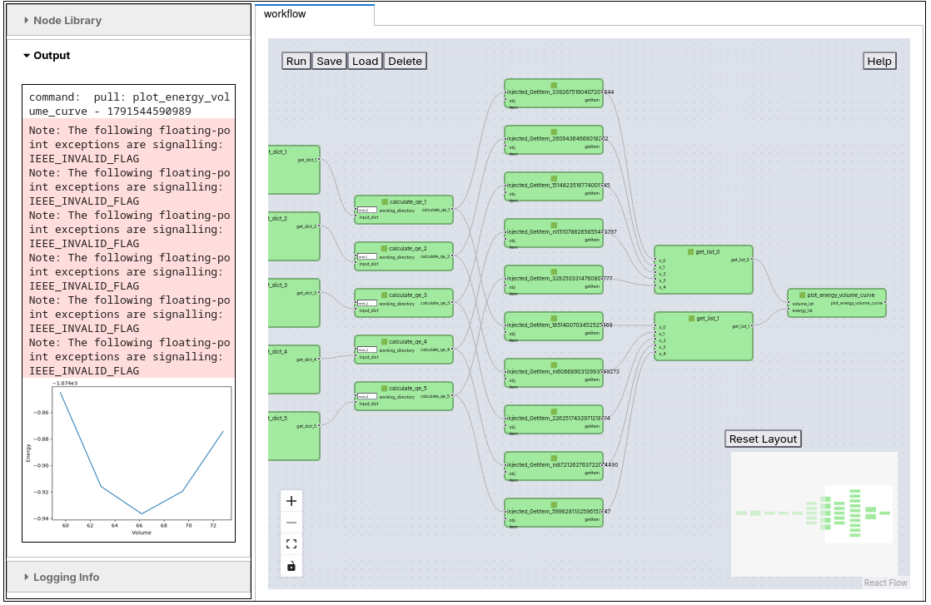Click the square icon on get_list_1 node
This screenshot has width=931, height=605.
tap(692, 319)
